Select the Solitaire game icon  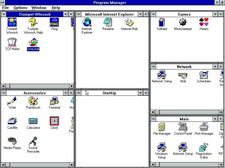(162, 22)
